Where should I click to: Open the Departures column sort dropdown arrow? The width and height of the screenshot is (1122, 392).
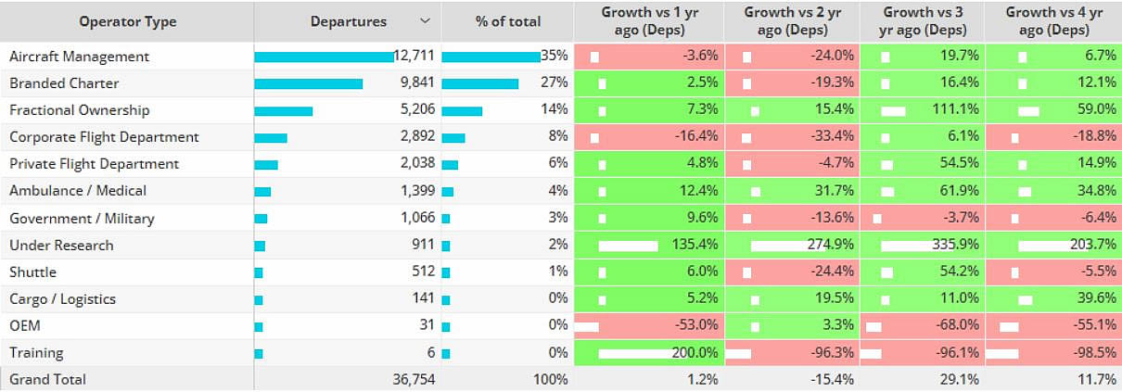[x=425, y=21]
